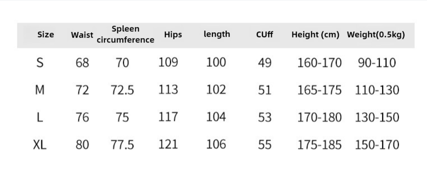Viewport: 427px width, 190px height.
Task: Select height range 165-175
Action: click(319, 90)
